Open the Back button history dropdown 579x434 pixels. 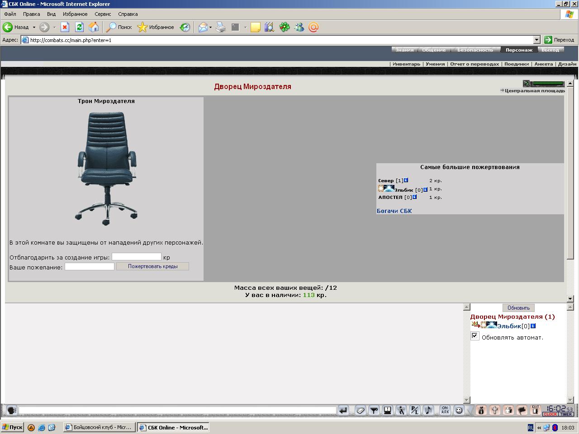coord(34,27)
